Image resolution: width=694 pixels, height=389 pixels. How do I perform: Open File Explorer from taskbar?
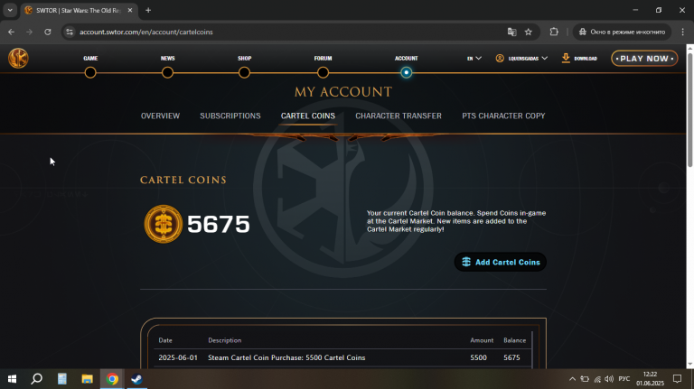point(87,379)
